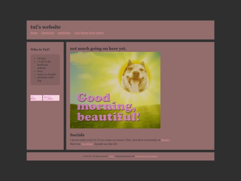Click the tui's website title
This screenshot has width=241, height=181.
[46, 27]
